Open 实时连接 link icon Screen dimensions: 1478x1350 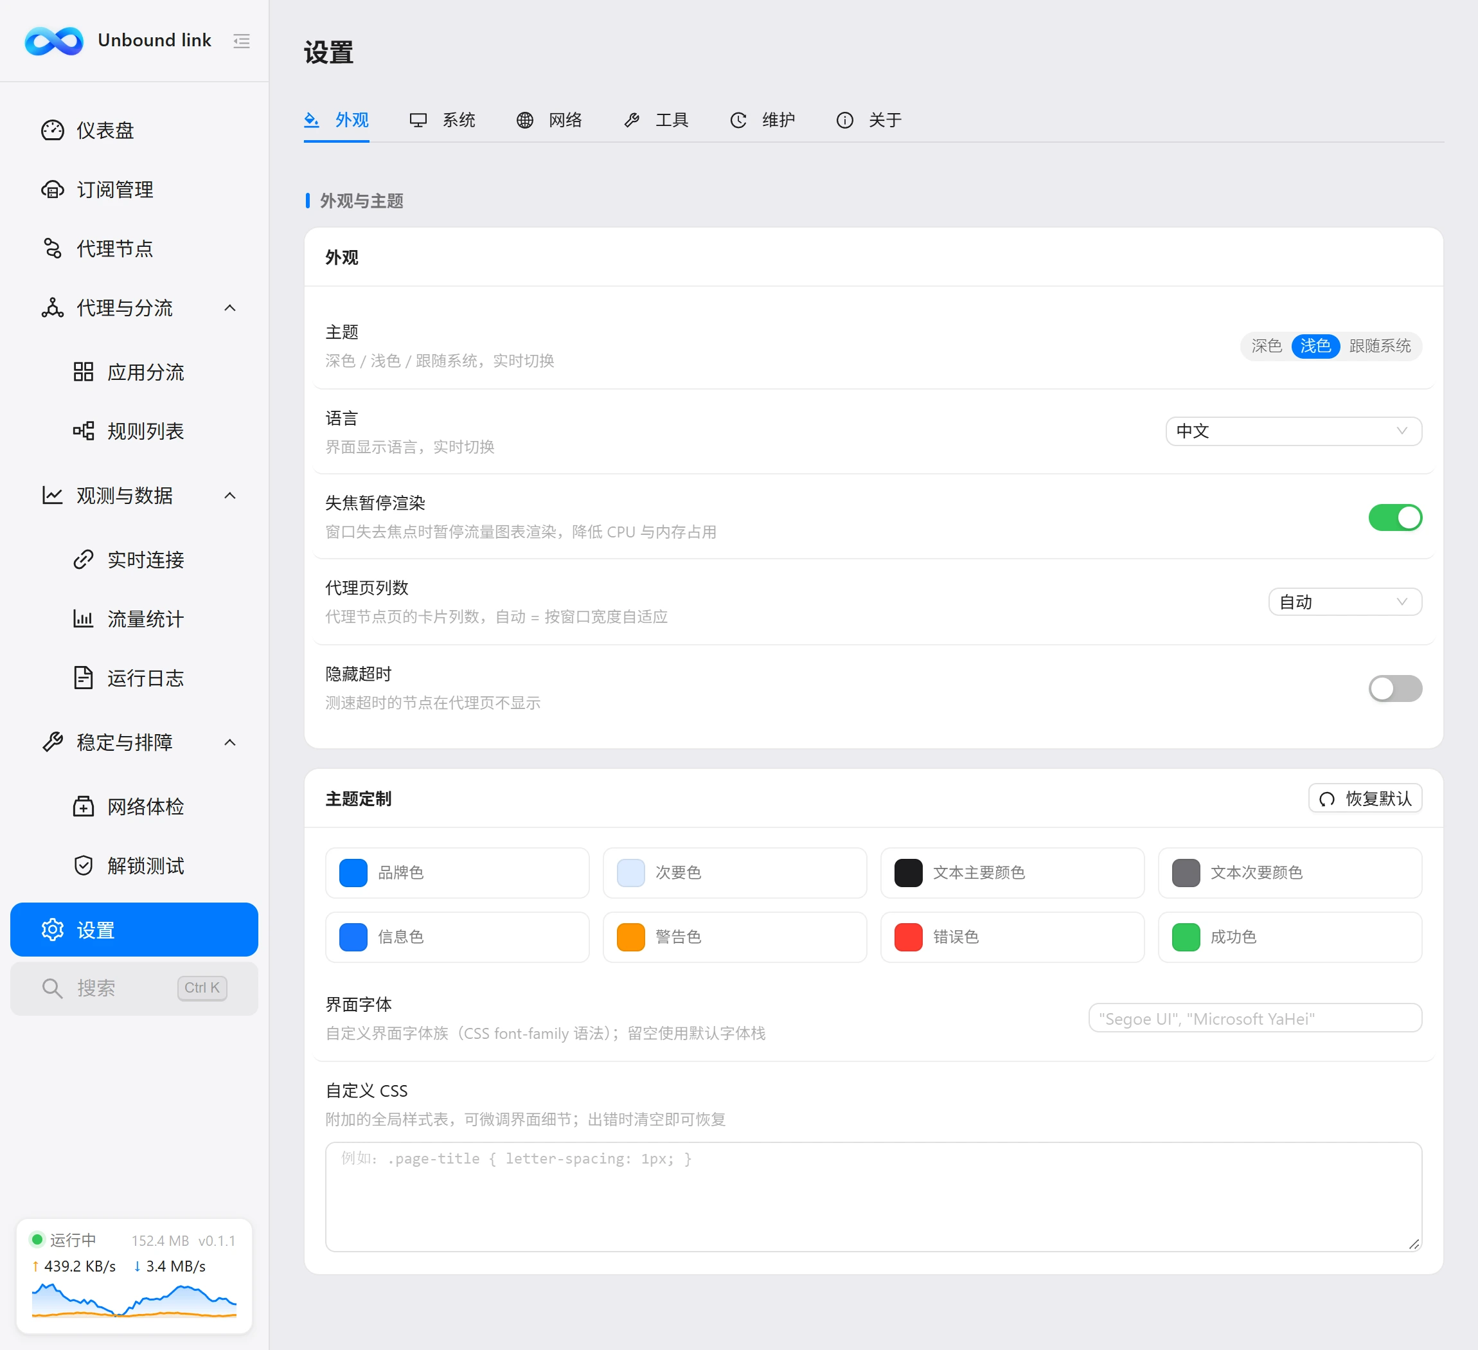coord(84,559)
